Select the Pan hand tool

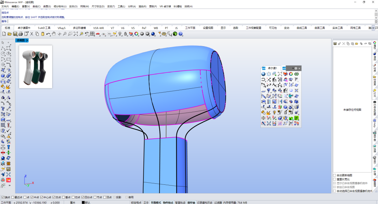54,34
